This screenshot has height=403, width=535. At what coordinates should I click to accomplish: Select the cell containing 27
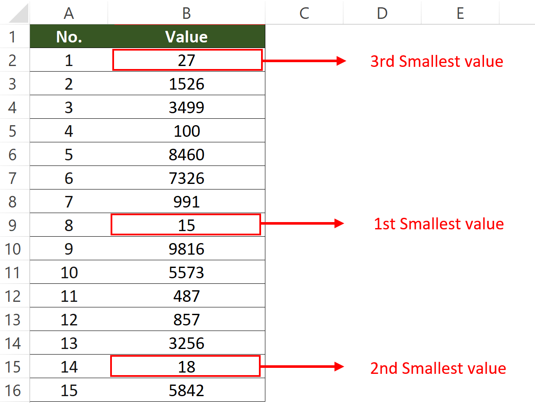(186, 60)
